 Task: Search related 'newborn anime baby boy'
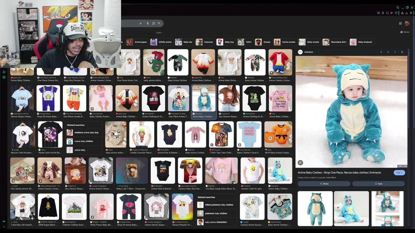pos(83,133)
